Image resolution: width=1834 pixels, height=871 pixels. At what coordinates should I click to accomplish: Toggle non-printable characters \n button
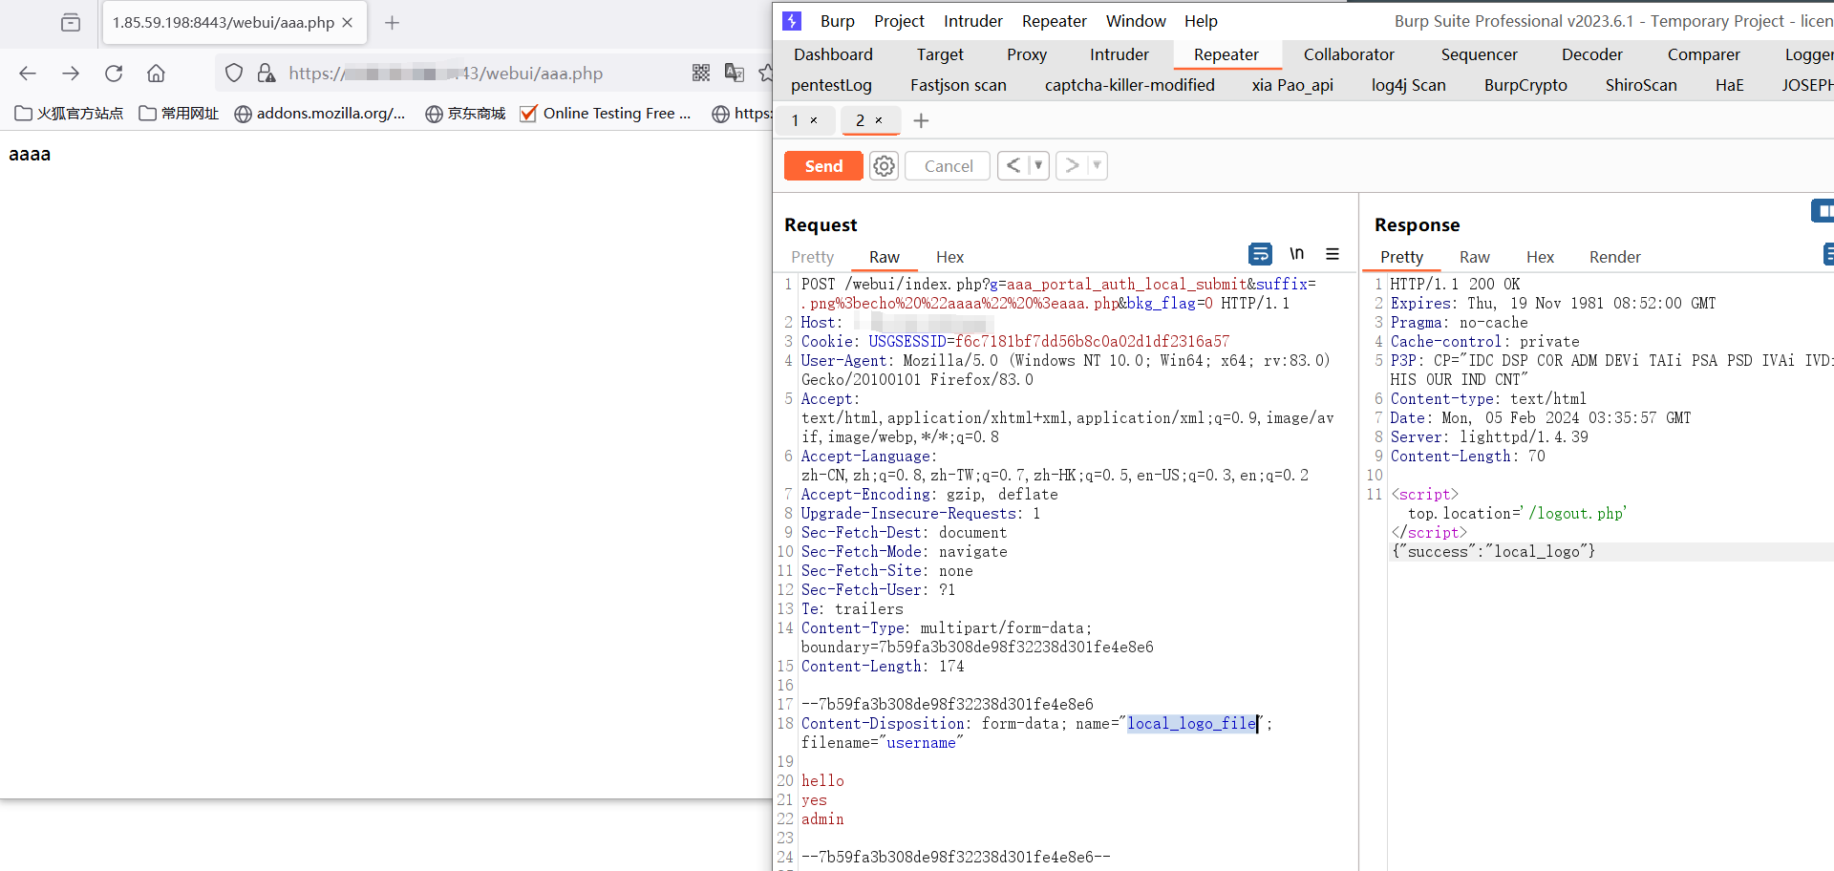(x=1296, y=254)
